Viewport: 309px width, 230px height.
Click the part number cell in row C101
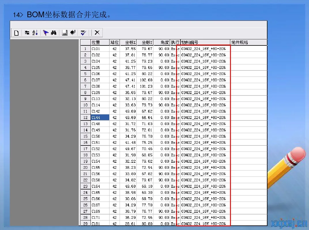point(205,49)
